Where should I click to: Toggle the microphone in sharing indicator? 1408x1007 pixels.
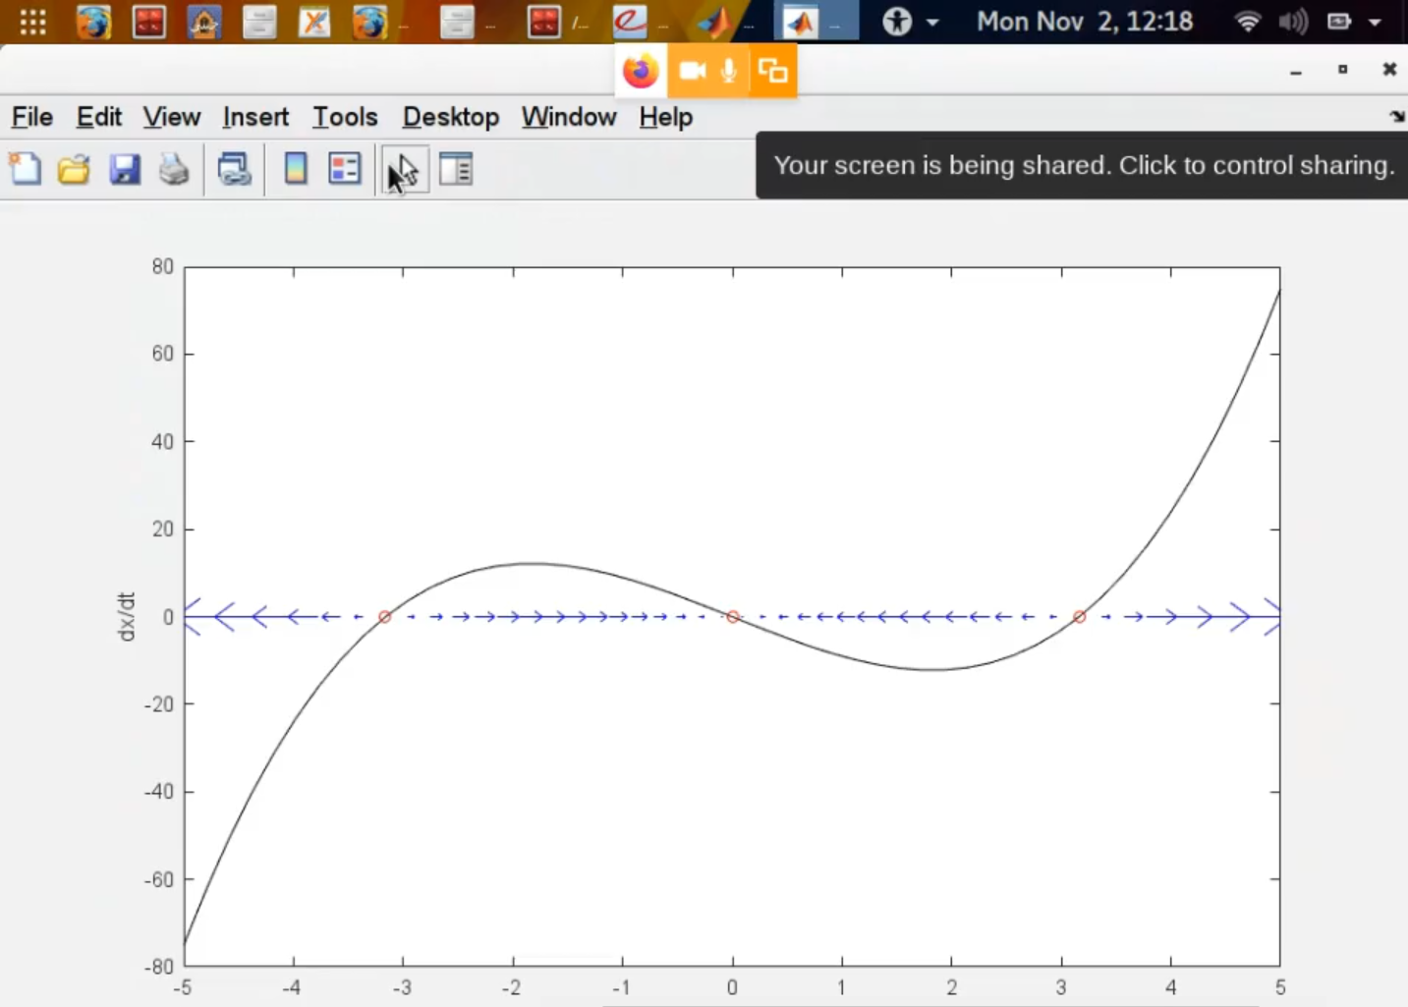(729, 71)
